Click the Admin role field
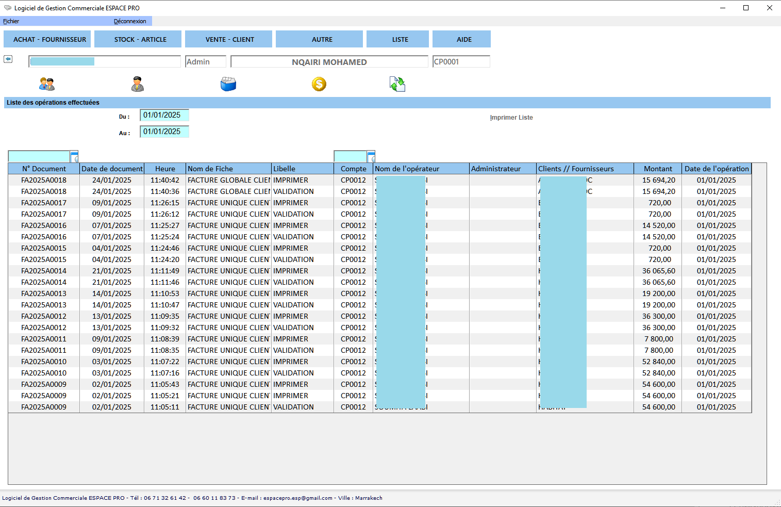Screen dimensions: 781x507 pyautogui.click(x=206, y=62)
